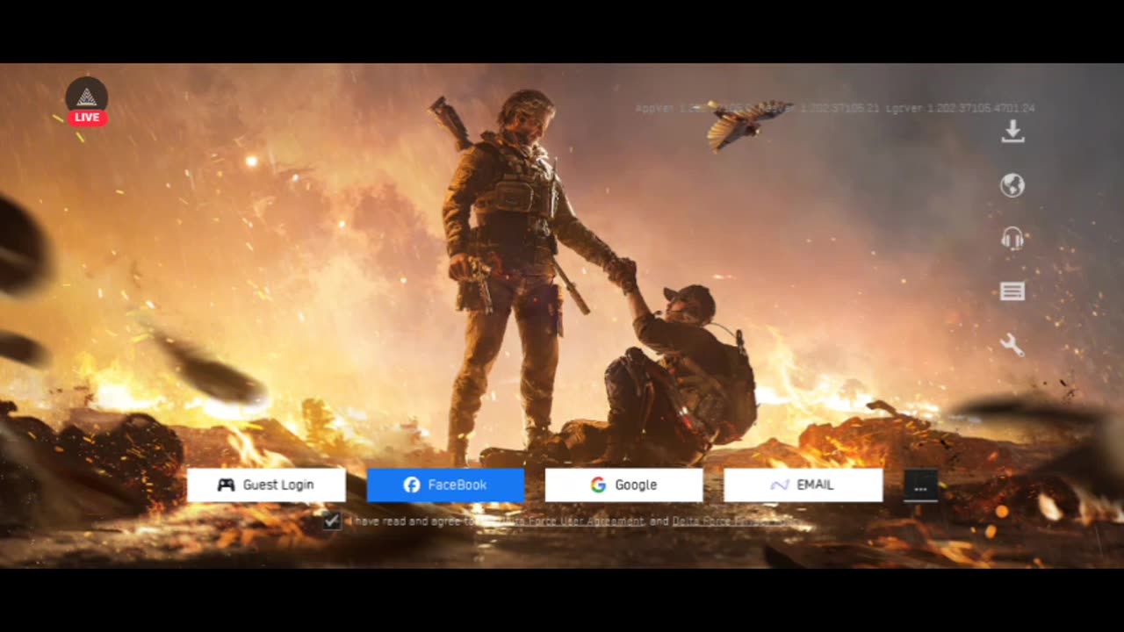This screenshot has height=632, width=1124.
Task: Tap the LIVE streaming overlay badge
Action: click(87, 103)
